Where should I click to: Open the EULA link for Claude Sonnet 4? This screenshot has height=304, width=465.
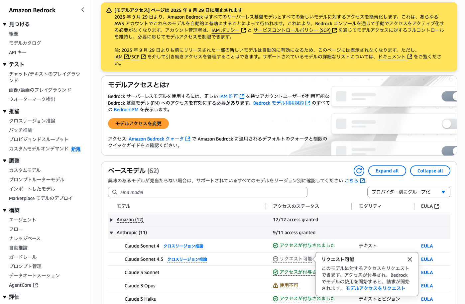[x=426, y=246]
